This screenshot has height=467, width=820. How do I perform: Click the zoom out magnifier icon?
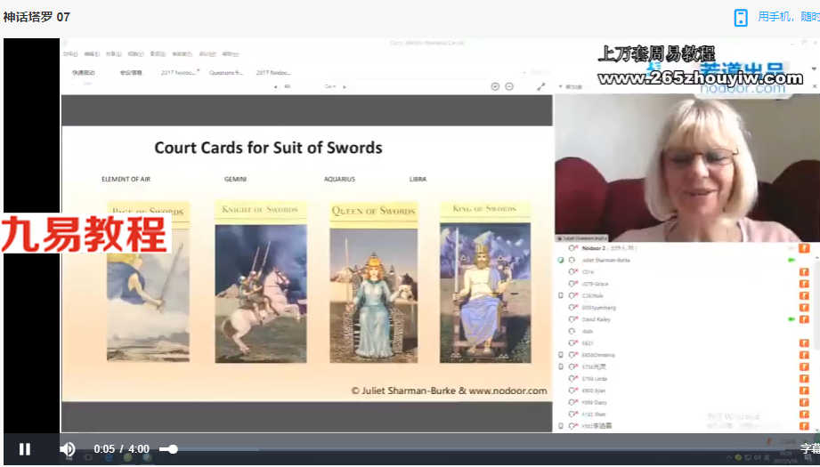[509, 86]
